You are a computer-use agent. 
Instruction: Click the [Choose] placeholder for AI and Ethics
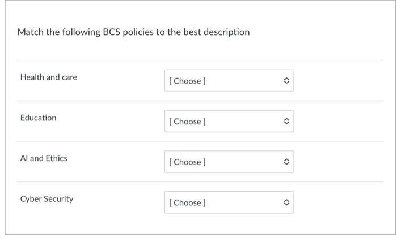coord(188,162)
